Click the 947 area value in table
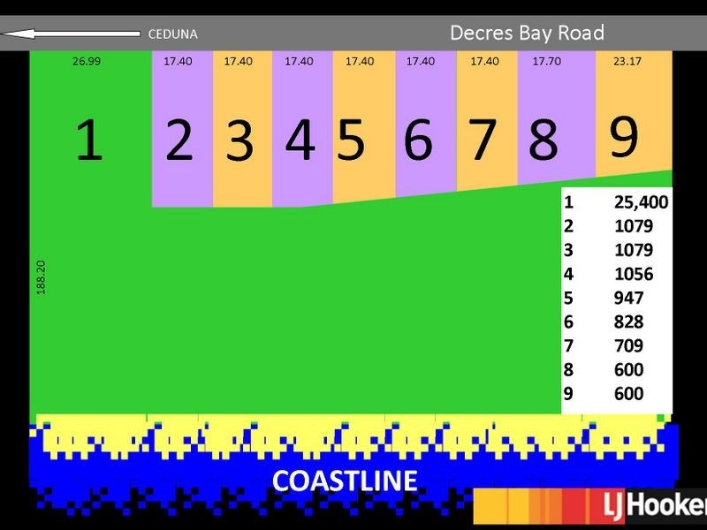Image resolution: width=707 pixels, height=530 pixels. click(628, 298)
